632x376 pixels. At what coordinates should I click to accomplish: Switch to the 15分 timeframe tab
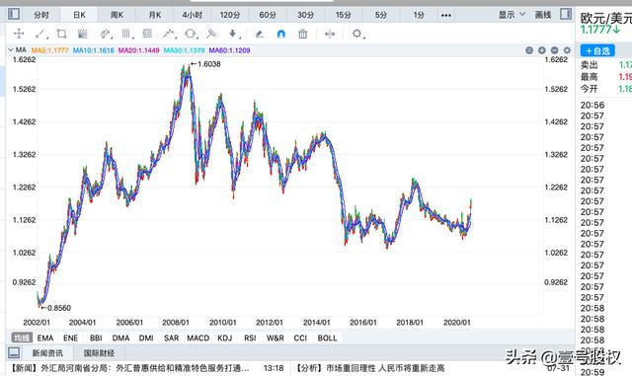click(x=344, y=15)
